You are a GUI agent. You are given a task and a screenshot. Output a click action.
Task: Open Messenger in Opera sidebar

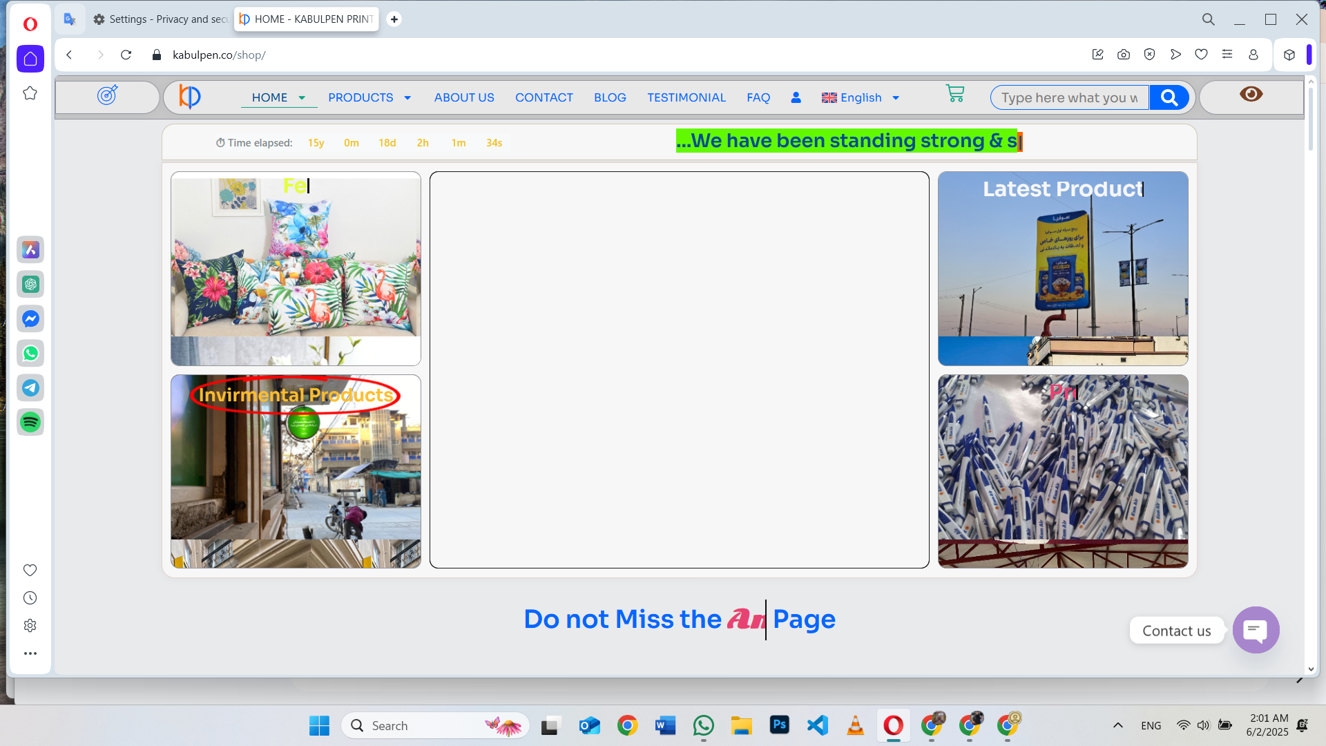pyautogui.click(x=30, y=319)
